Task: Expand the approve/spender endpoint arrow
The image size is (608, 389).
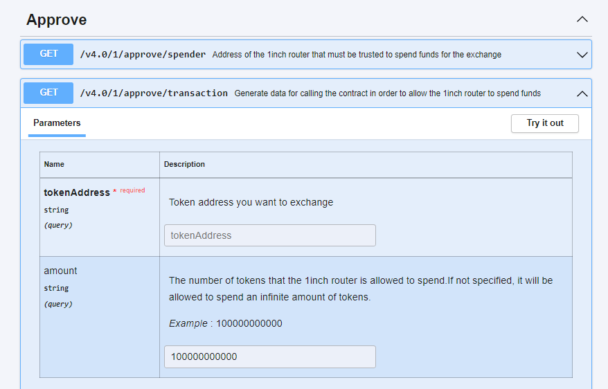Action: pos(582,55)
